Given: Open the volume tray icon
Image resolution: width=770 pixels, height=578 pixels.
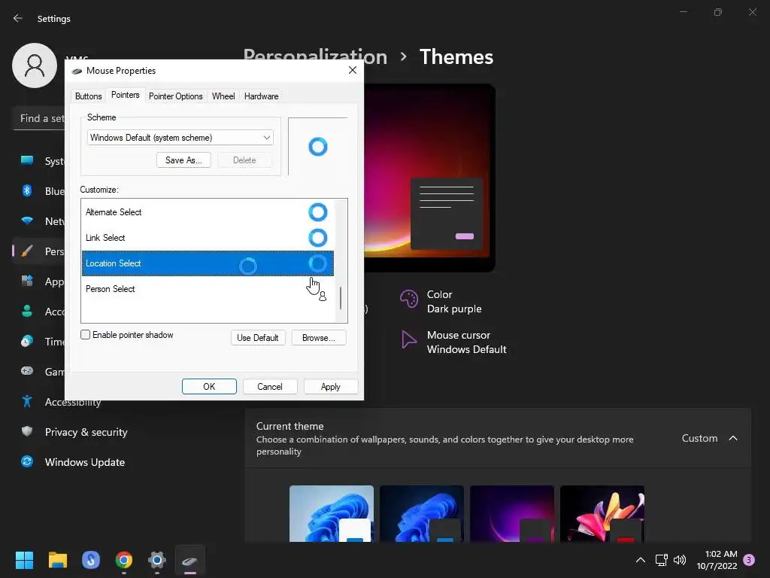Looking at the screenshot, I should click(x=680, y=560).
